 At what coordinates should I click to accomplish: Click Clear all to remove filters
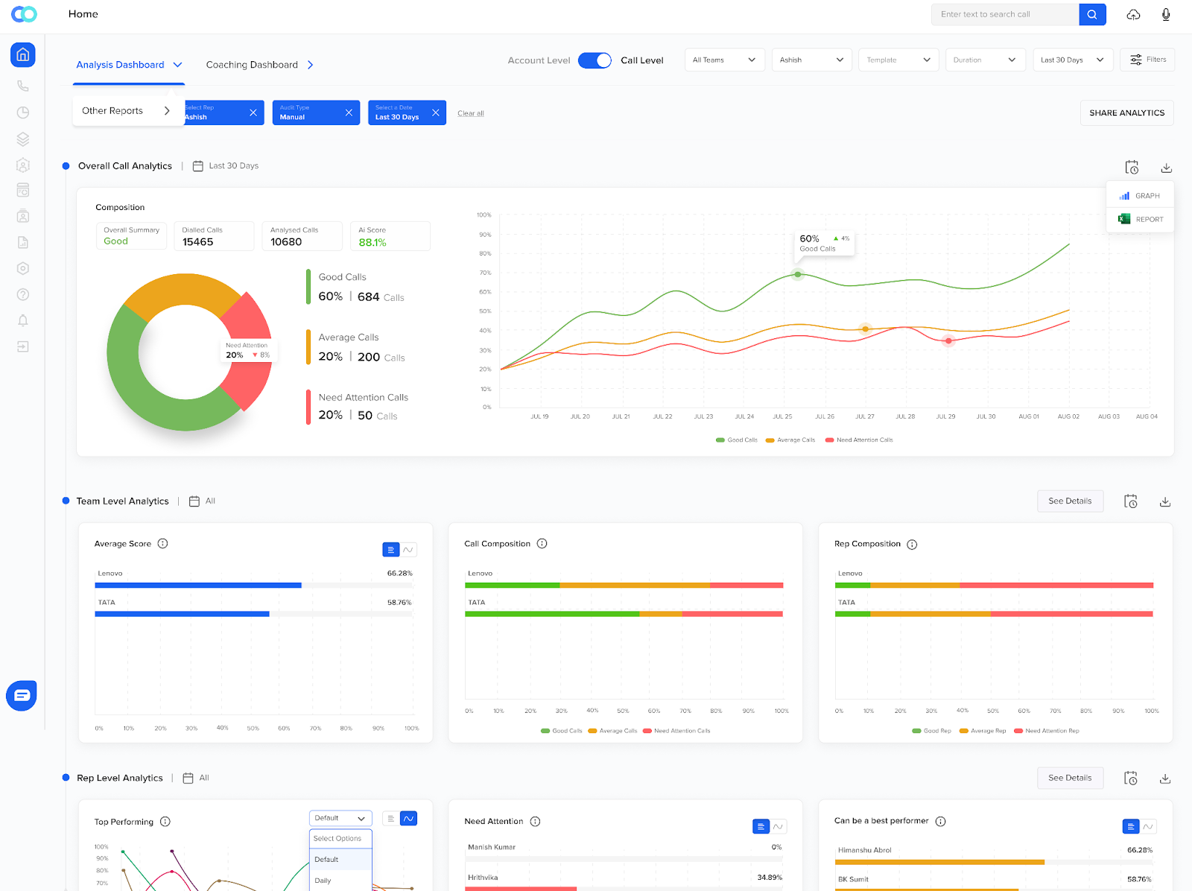pyautogui.click(x=470, y=112)
